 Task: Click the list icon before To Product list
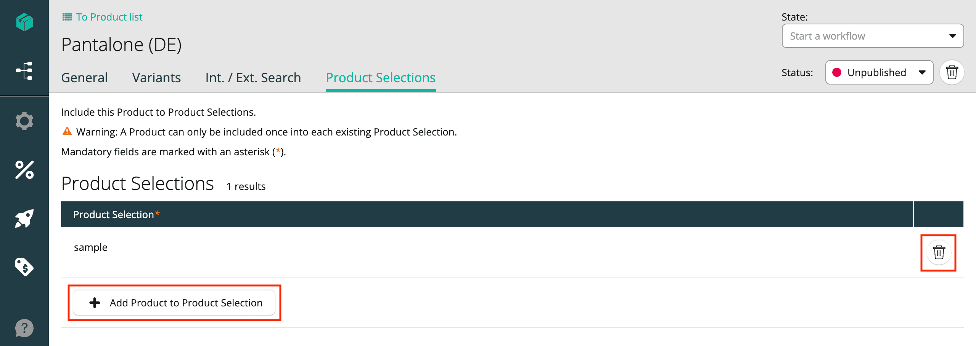pos(67,17)
